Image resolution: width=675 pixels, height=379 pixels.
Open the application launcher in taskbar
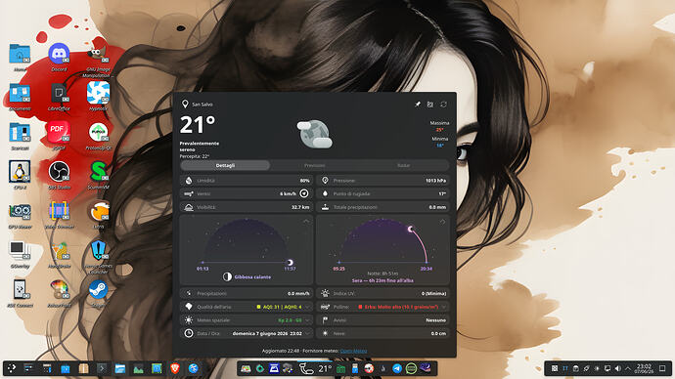coord(12,368)
